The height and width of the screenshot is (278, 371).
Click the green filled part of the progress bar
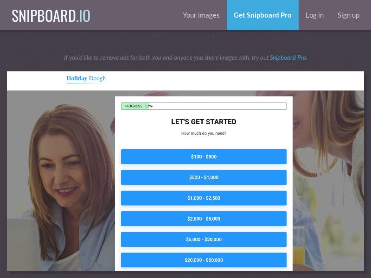pos(134,106)
